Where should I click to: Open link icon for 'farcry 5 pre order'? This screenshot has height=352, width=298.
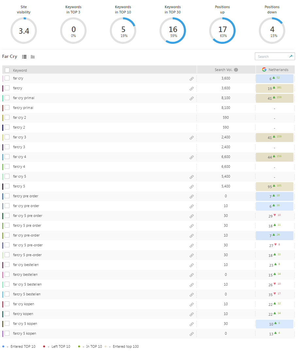tap(191, 226)
